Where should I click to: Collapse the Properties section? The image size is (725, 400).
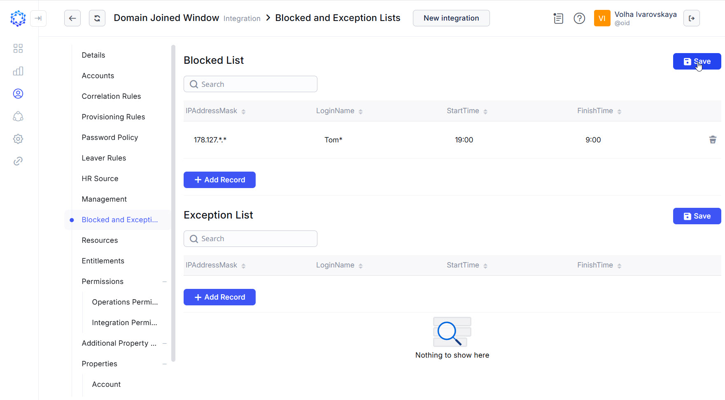click(x=165, y=364)
